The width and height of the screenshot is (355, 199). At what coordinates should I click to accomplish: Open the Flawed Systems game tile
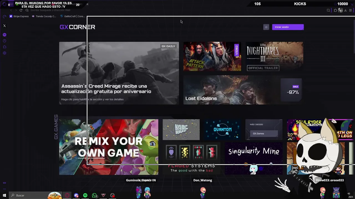[191, 159]
